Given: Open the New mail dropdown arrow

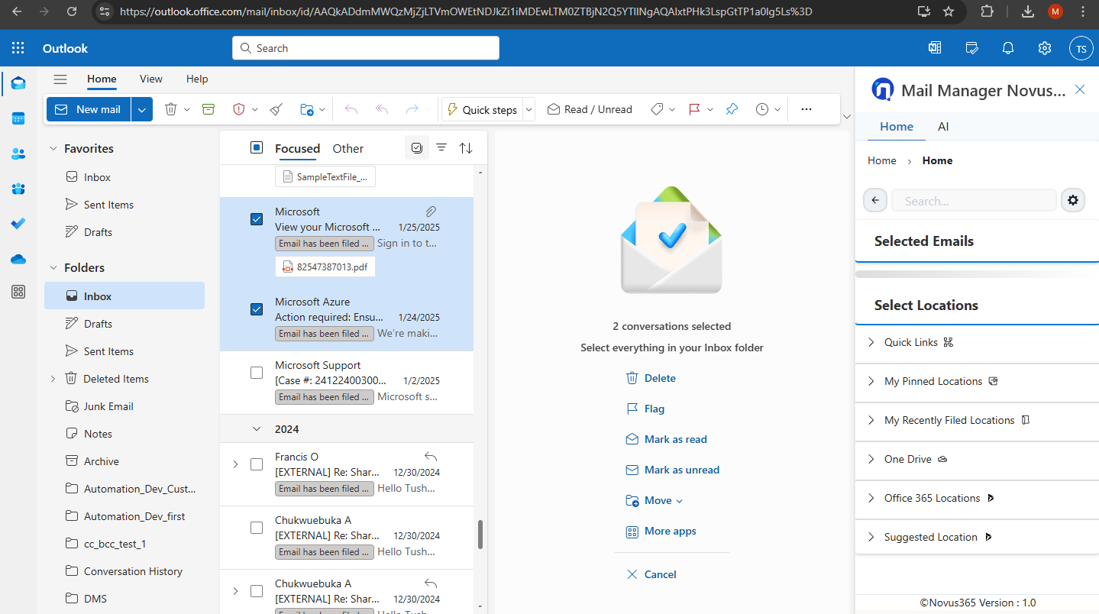Looking at the screenshot, I should click(142, 109).
